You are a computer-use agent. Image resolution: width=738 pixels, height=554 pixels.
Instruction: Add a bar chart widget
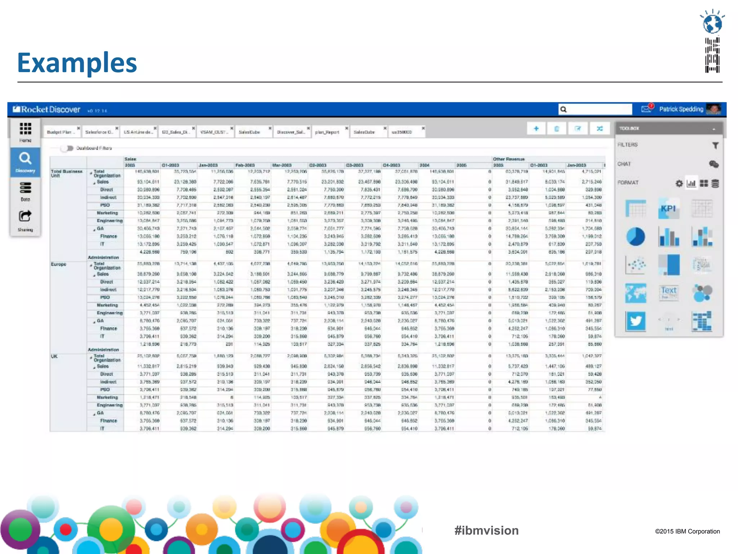669,237
